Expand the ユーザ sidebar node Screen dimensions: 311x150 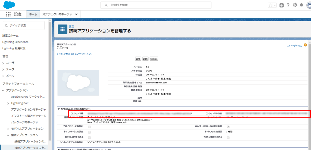pos(3,63)
